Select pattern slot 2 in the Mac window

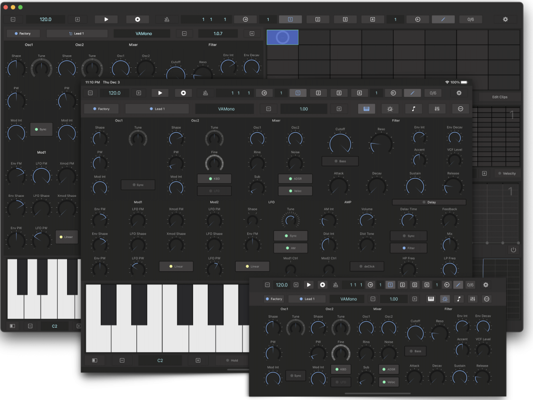pos(317,19)
